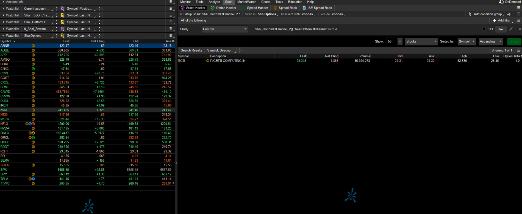Open the Option Hacker sub-tab
Viewport: 522px width, 214px height.
click(x=223, y=8)
